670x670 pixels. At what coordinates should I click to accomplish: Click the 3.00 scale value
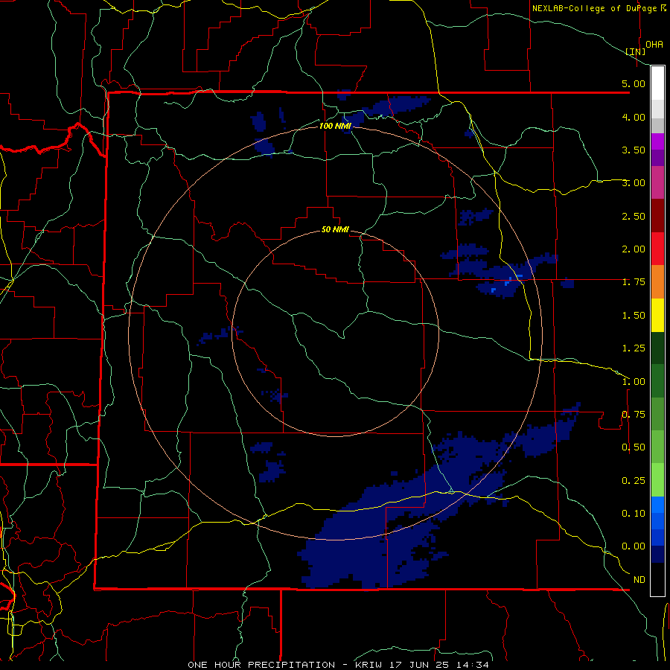tap(634, 183)
